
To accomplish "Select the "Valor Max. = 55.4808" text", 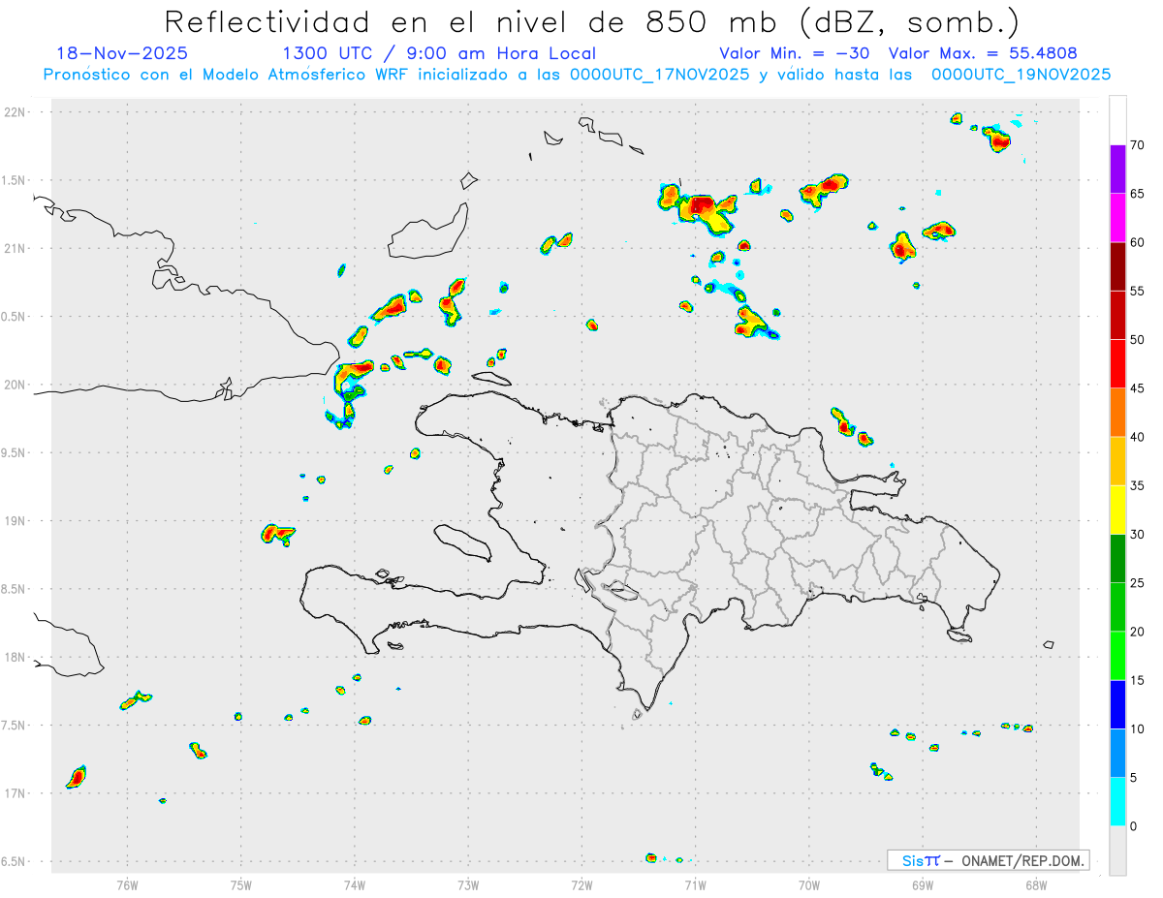I will click(x=983, y=53).
